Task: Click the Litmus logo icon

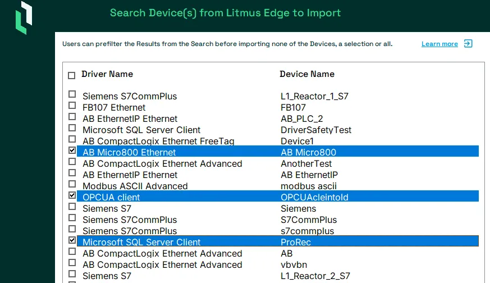Action: [x=24, y=17]
